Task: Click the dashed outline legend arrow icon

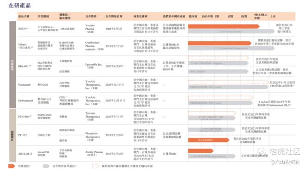Action: point(96,166)
